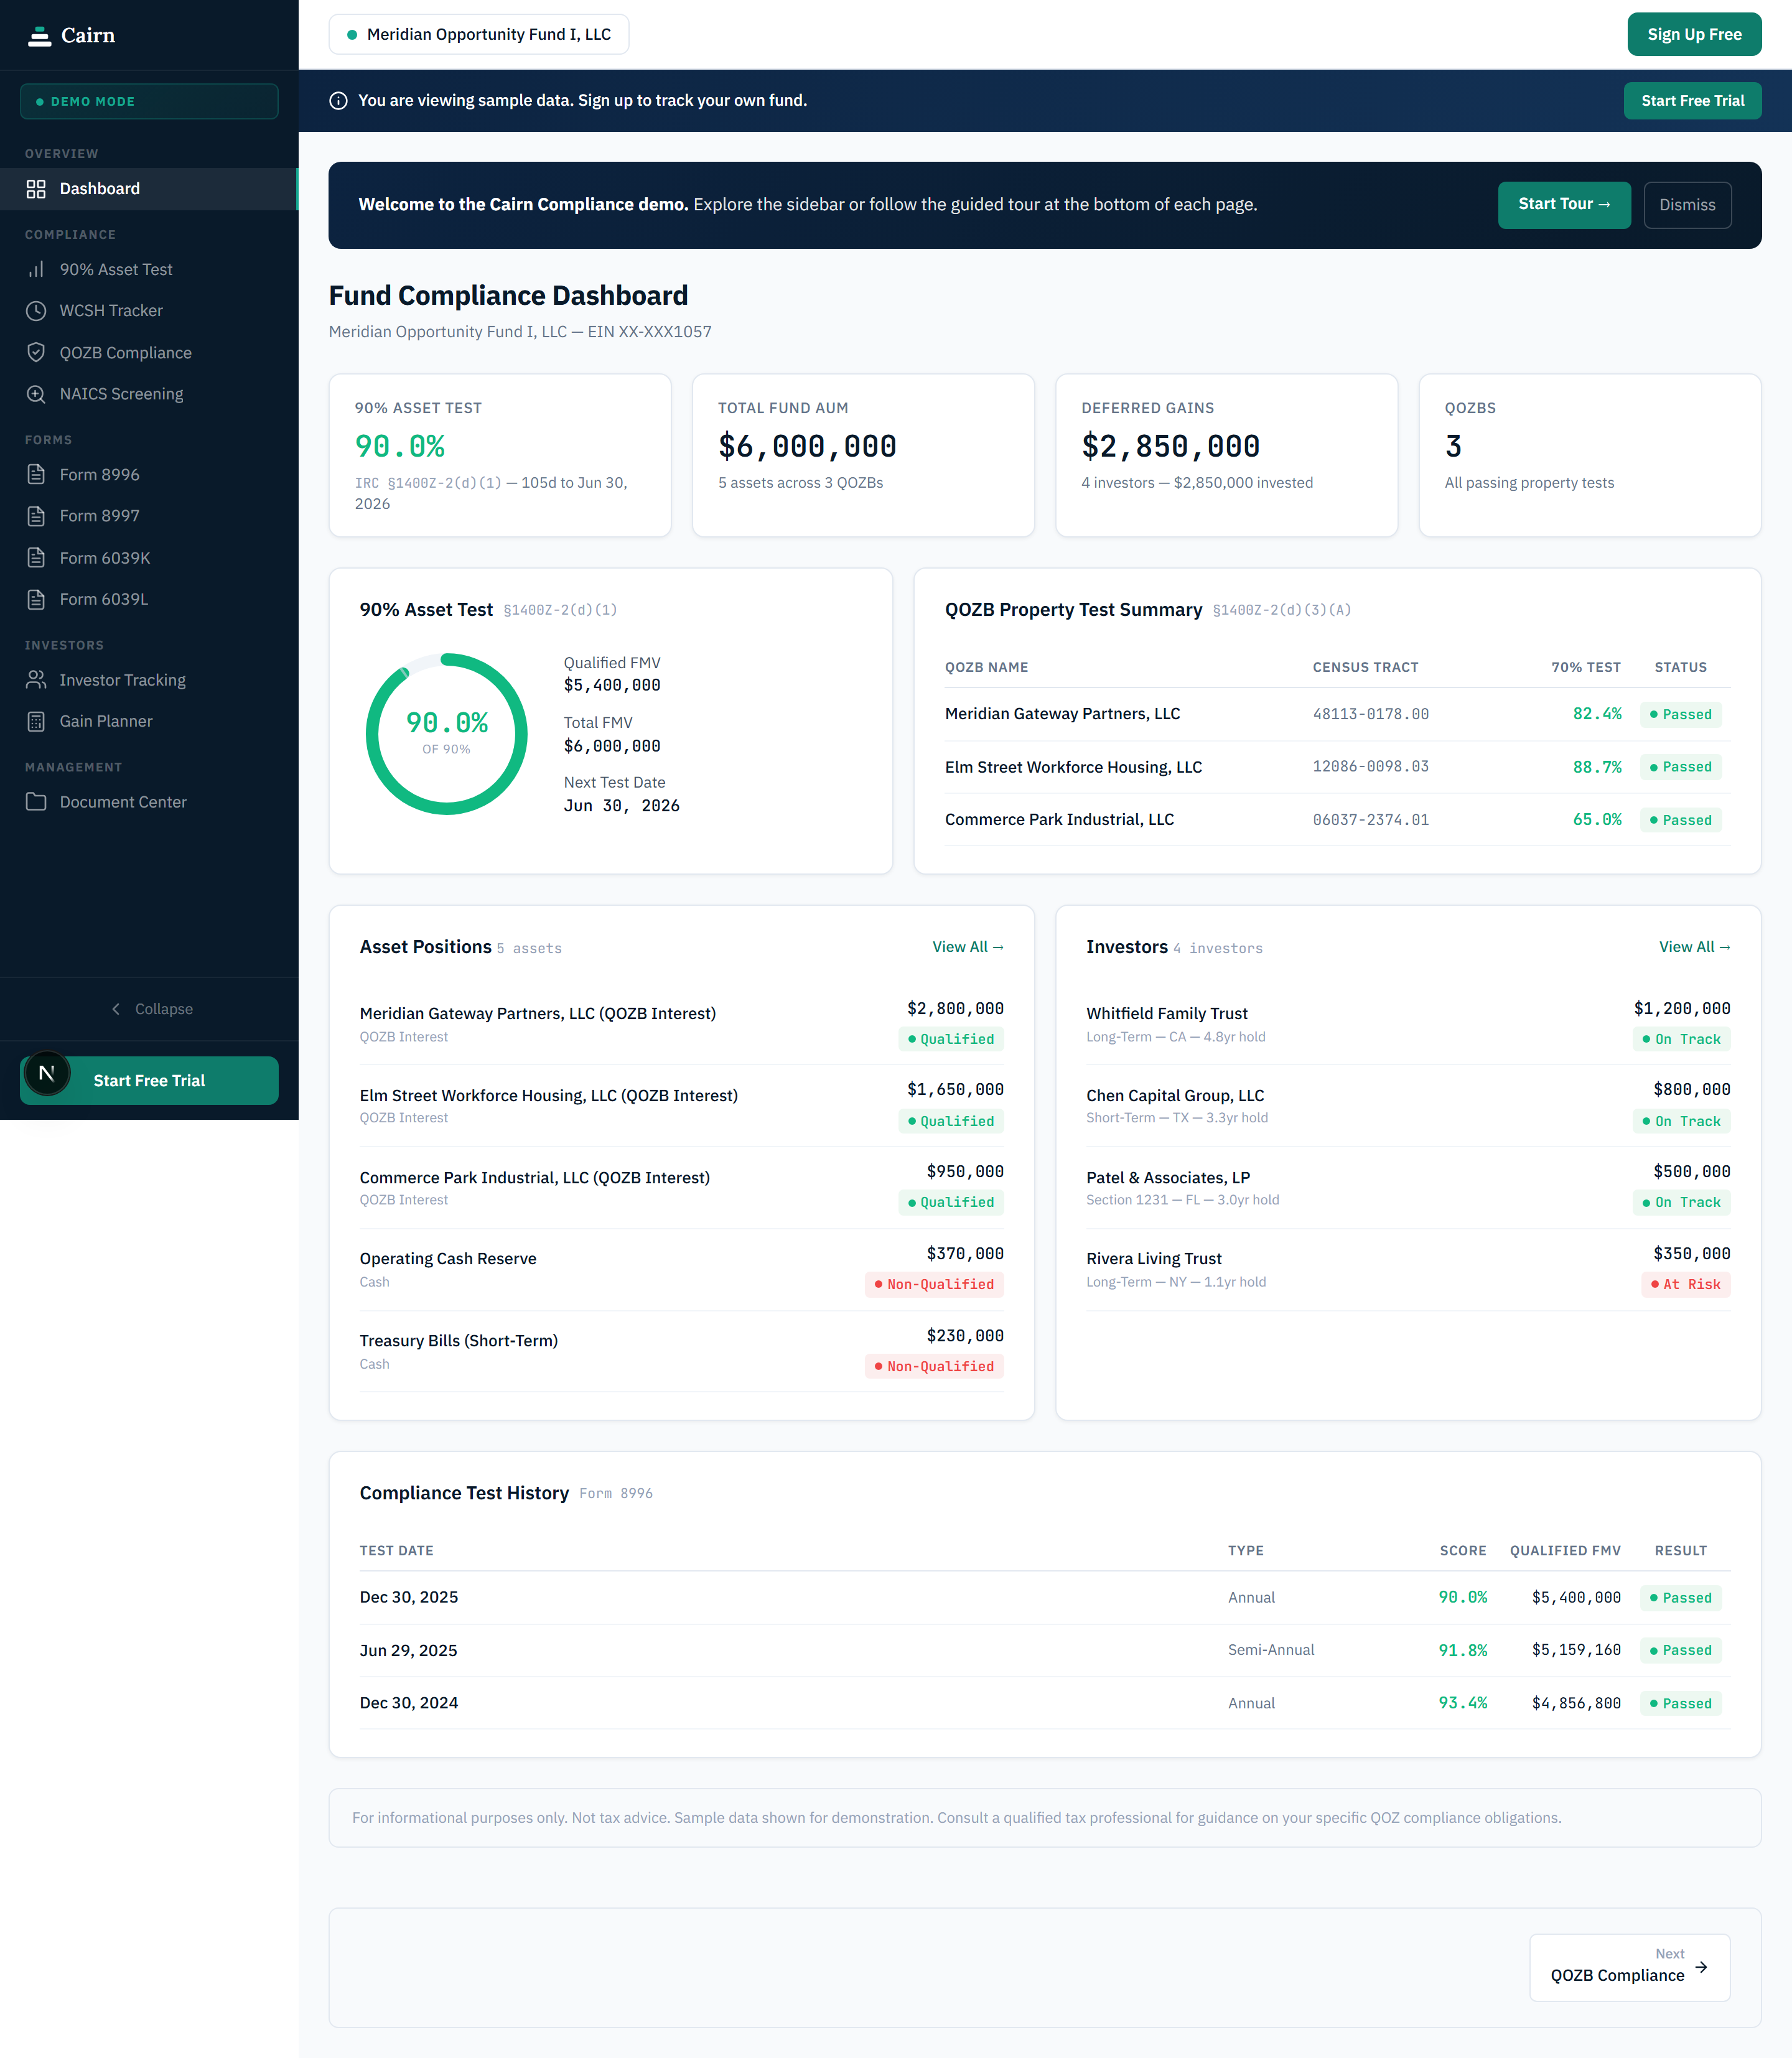The image size is (1792, 2058).
Task: Click the Document Center folder icon
Action: [36, 802]
